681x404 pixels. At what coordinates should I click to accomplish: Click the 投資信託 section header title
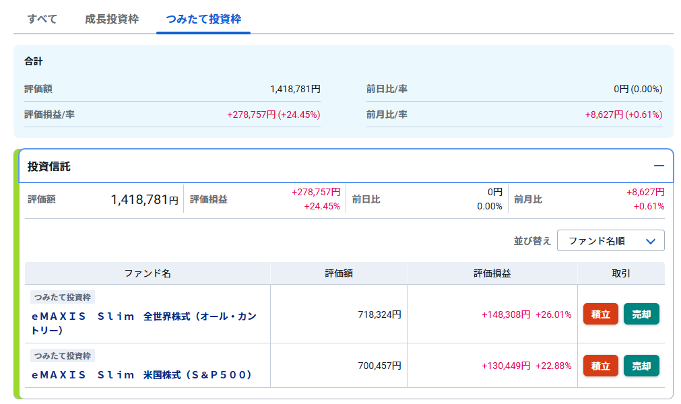pyautogui.click(x=49, y=166)
